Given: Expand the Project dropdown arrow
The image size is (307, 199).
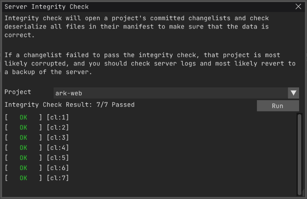Looking at the screenshot, I should pyautogui.click(x=293, y=93).
